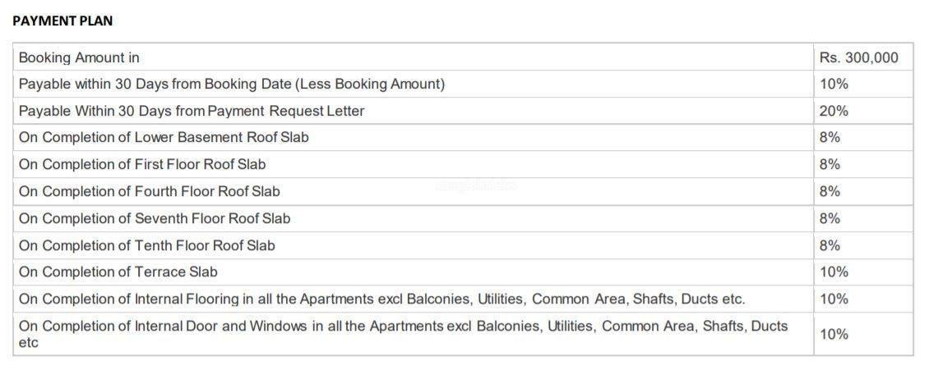Click On Completion of Terrace Slab text
The height and width of the screenshot is (370, 952).
coord(118,271)
